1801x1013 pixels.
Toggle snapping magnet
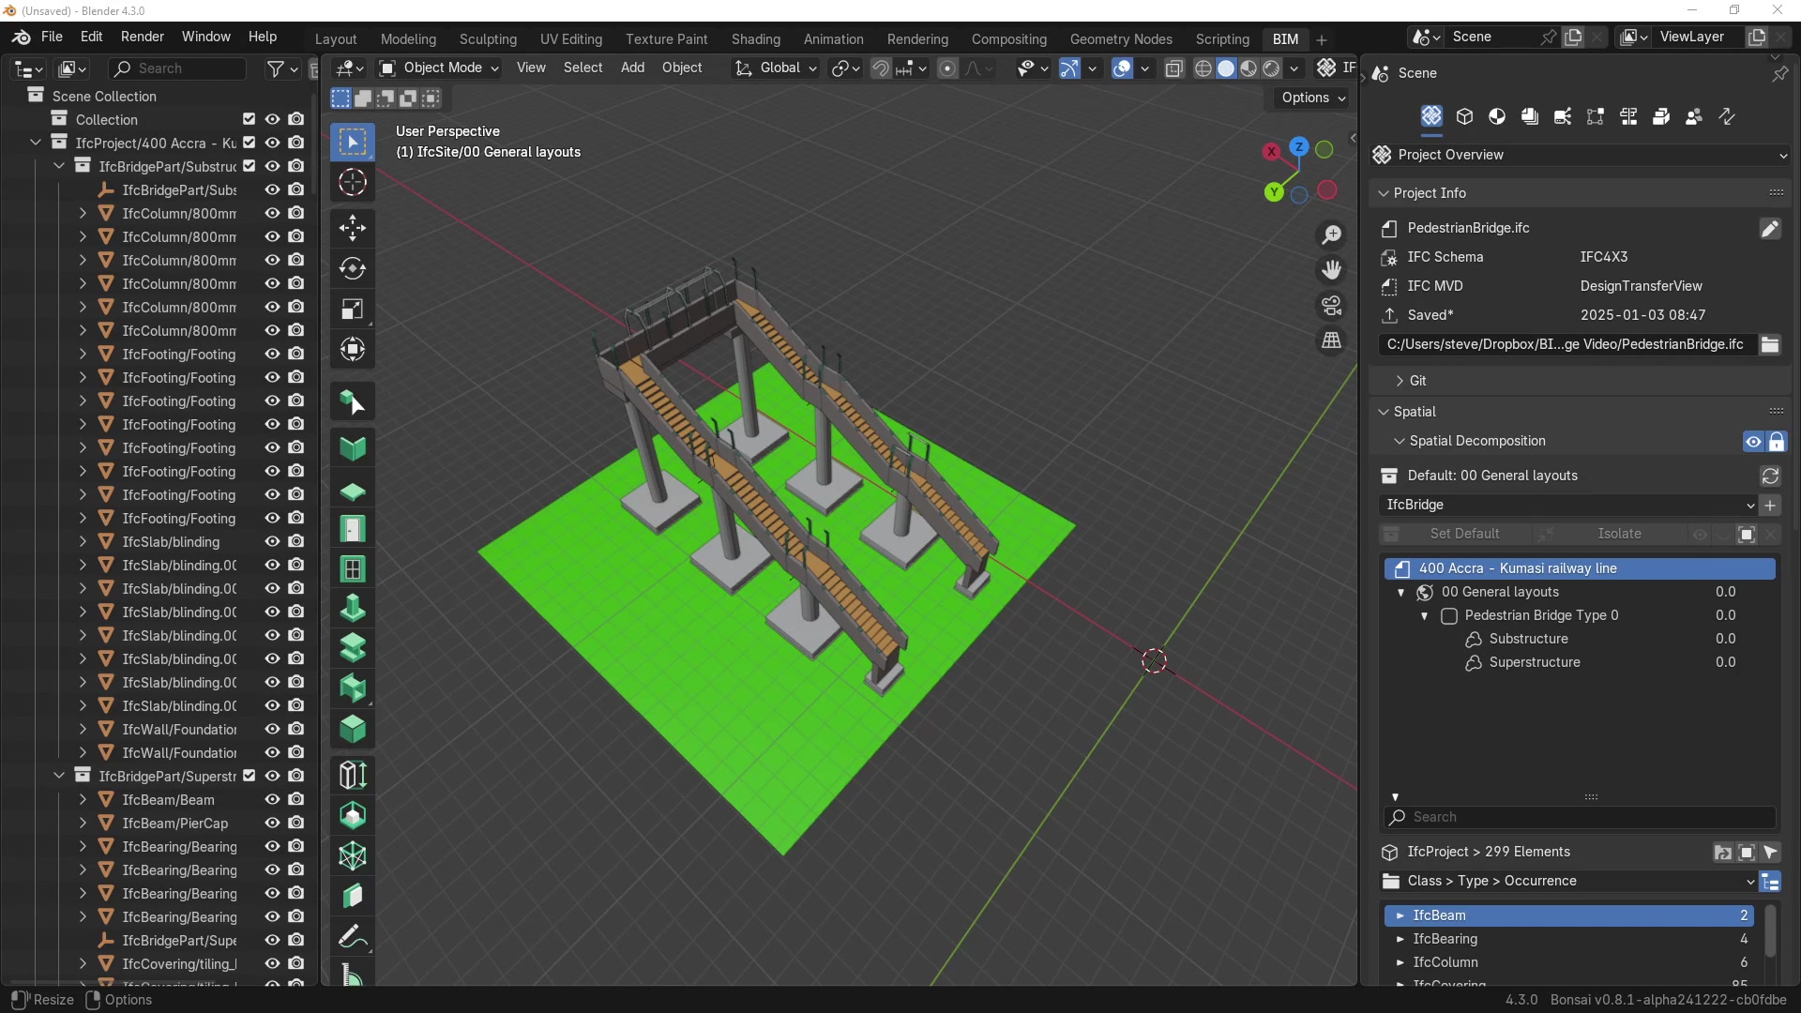tap(881, 68)
